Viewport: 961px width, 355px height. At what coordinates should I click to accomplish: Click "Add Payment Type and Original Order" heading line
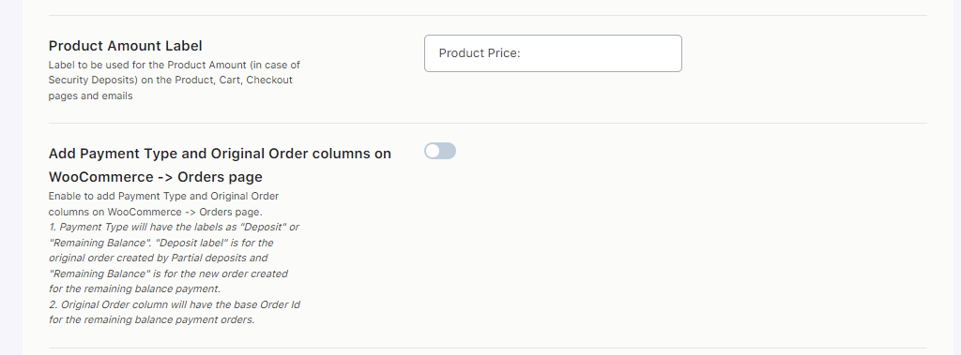click(x=220, y=153)
